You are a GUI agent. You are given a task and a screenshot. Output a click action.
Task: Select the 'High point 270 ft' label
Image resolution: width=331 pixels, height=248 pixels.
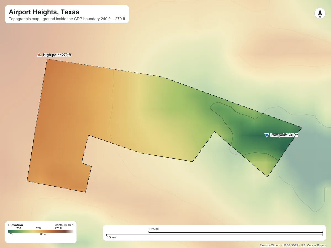57,55
